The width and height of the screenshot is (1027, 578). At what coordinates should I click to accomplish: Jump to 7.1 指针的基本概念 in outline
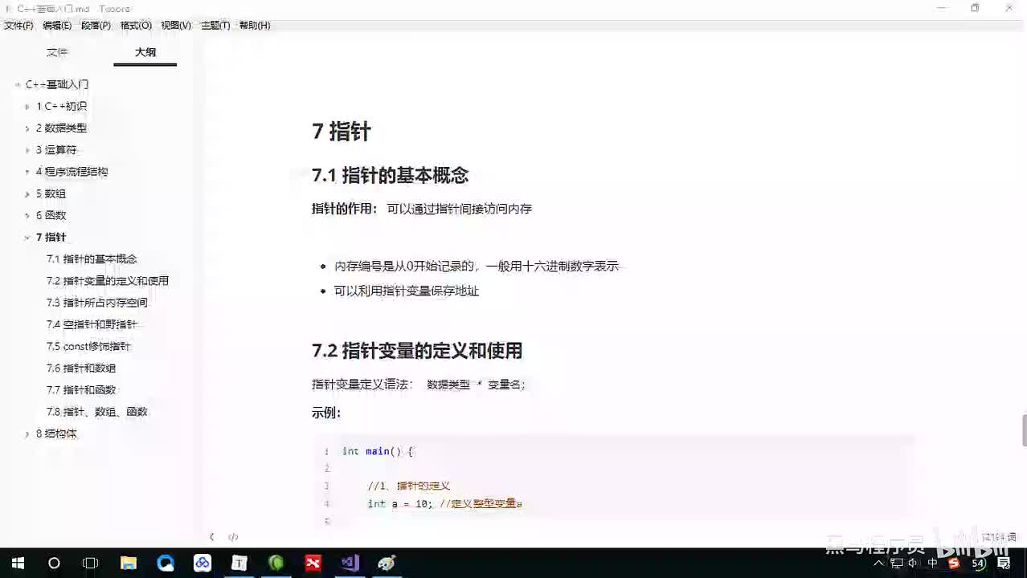(x=92, y=259)
